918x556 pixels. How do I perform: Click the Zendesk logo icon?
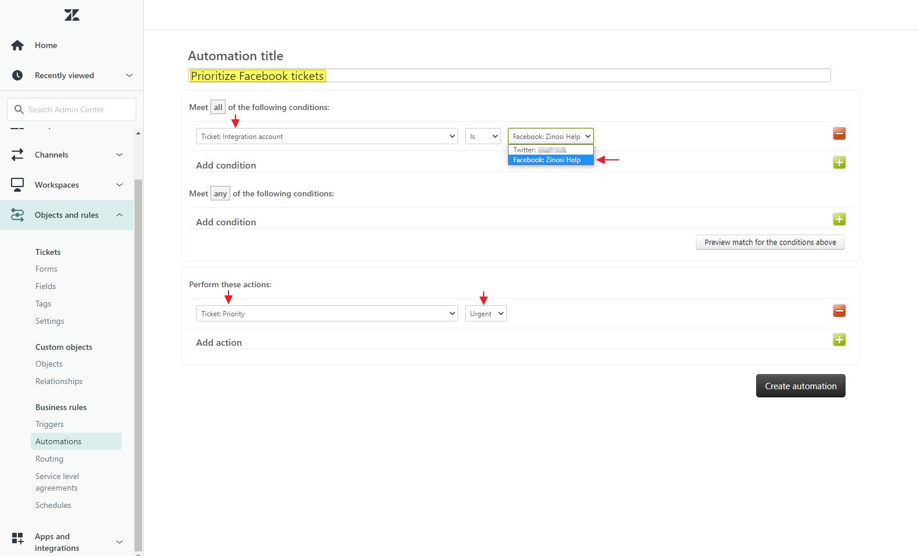[72, 15]
